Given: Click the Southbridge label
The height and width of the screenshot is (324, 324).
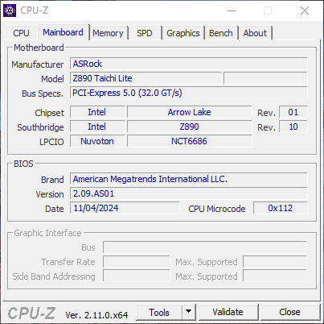Looking at the screenshot, I should point(40,127).
